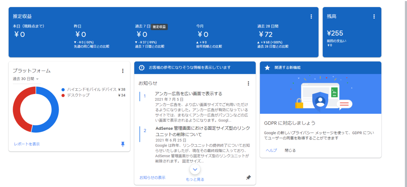Click the プラットフォーム card title
This screenshot has height=187, width=407.
32,71
